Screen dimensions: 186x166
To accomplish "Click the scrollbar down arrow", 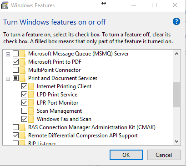I will (176, 141).
